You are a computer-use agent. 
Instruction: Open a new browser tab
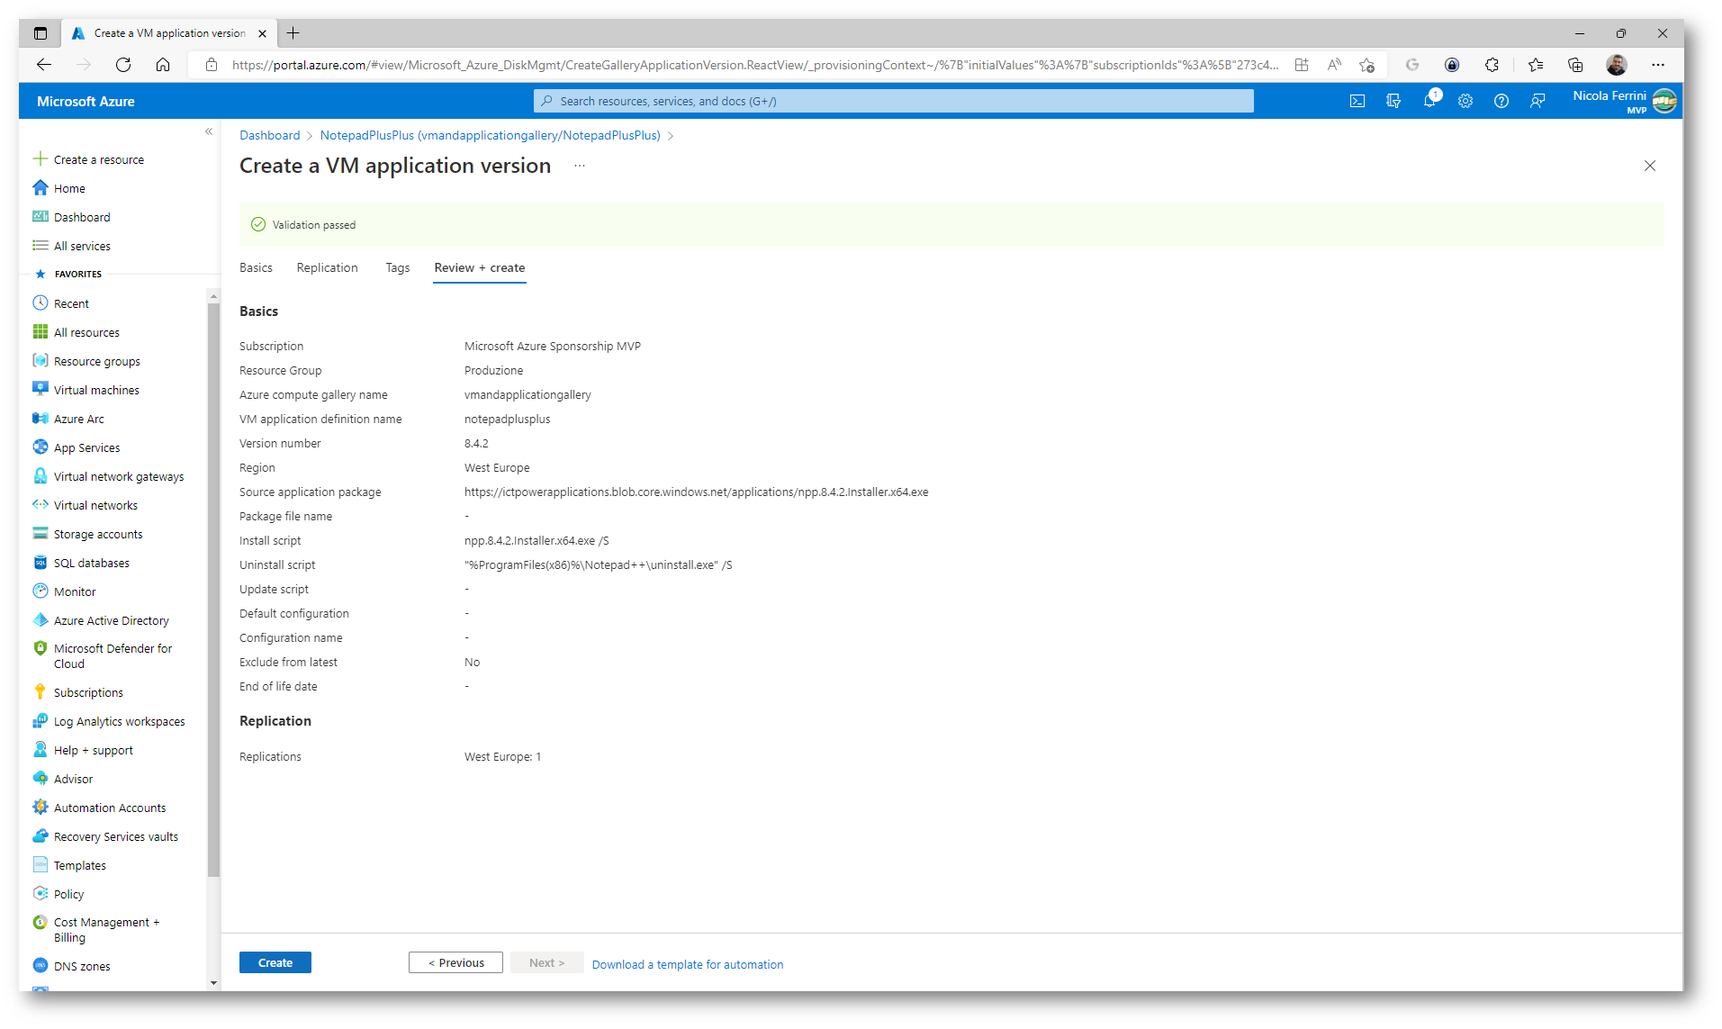(293, 33)
